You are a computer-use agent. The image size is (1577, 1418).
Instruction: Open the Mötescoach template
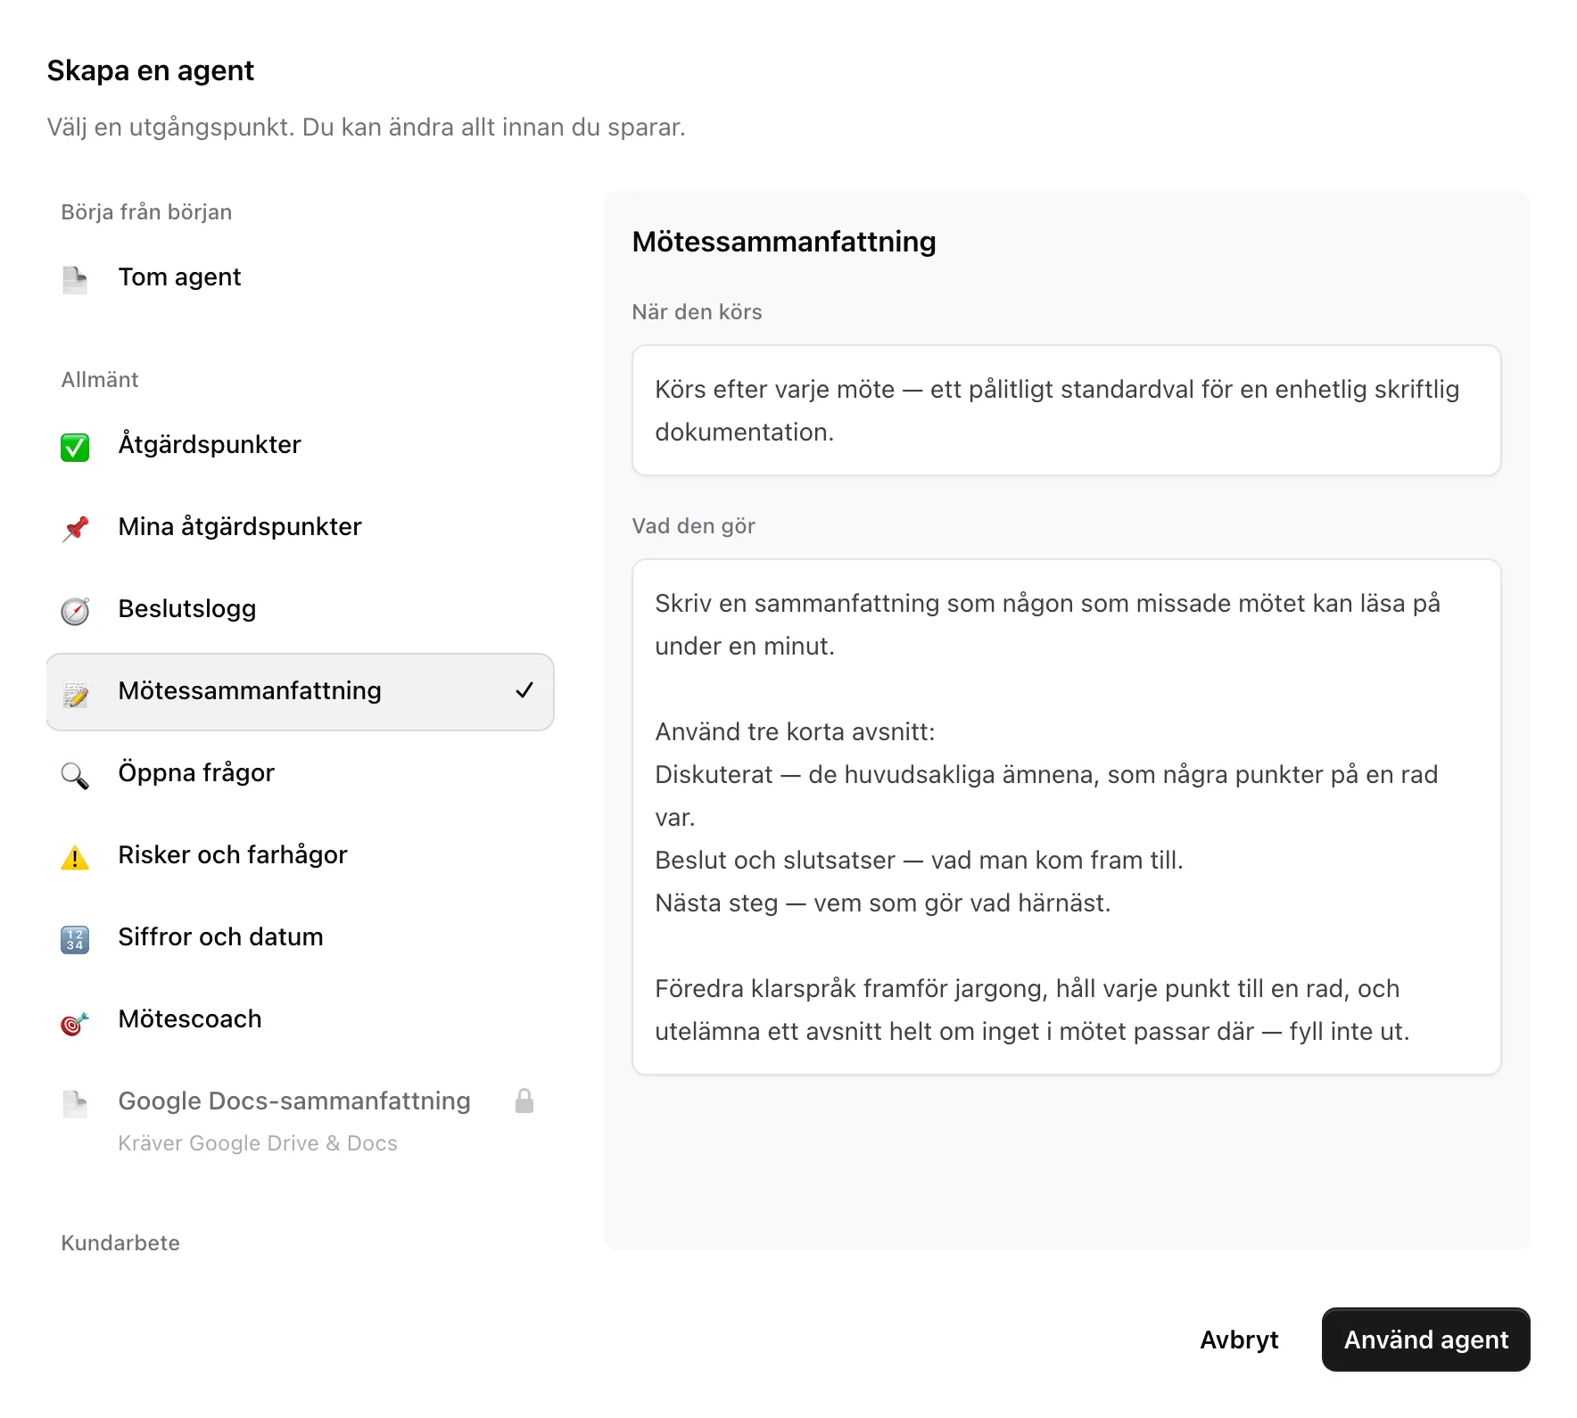(300, 1019)
